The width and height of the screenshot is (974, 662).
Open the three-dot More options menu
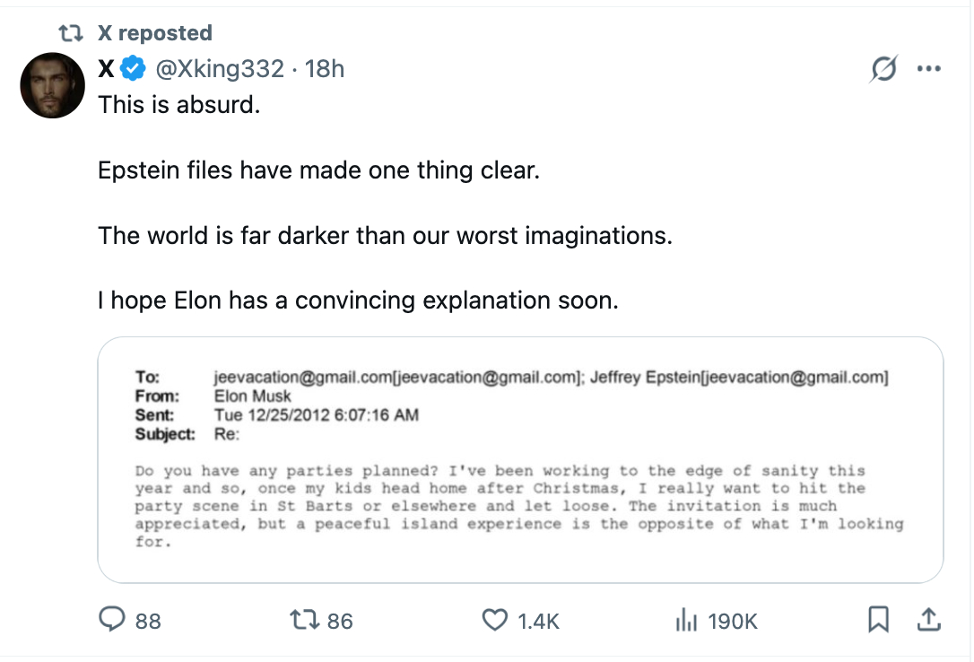928,69
